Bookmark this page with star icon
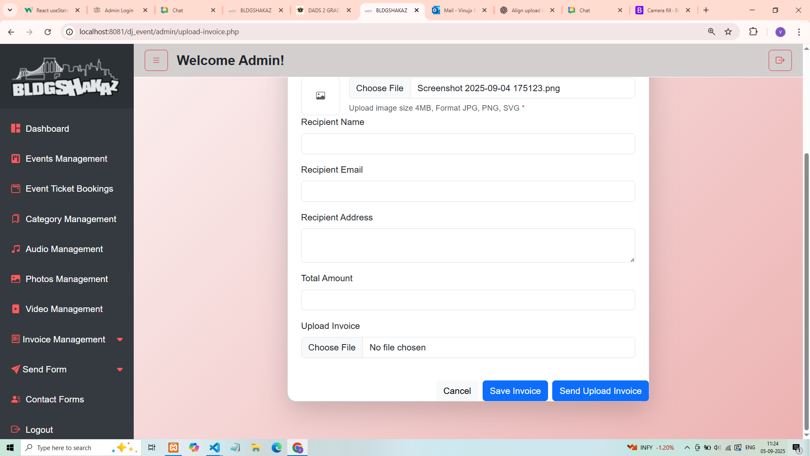 click(728, 32)
